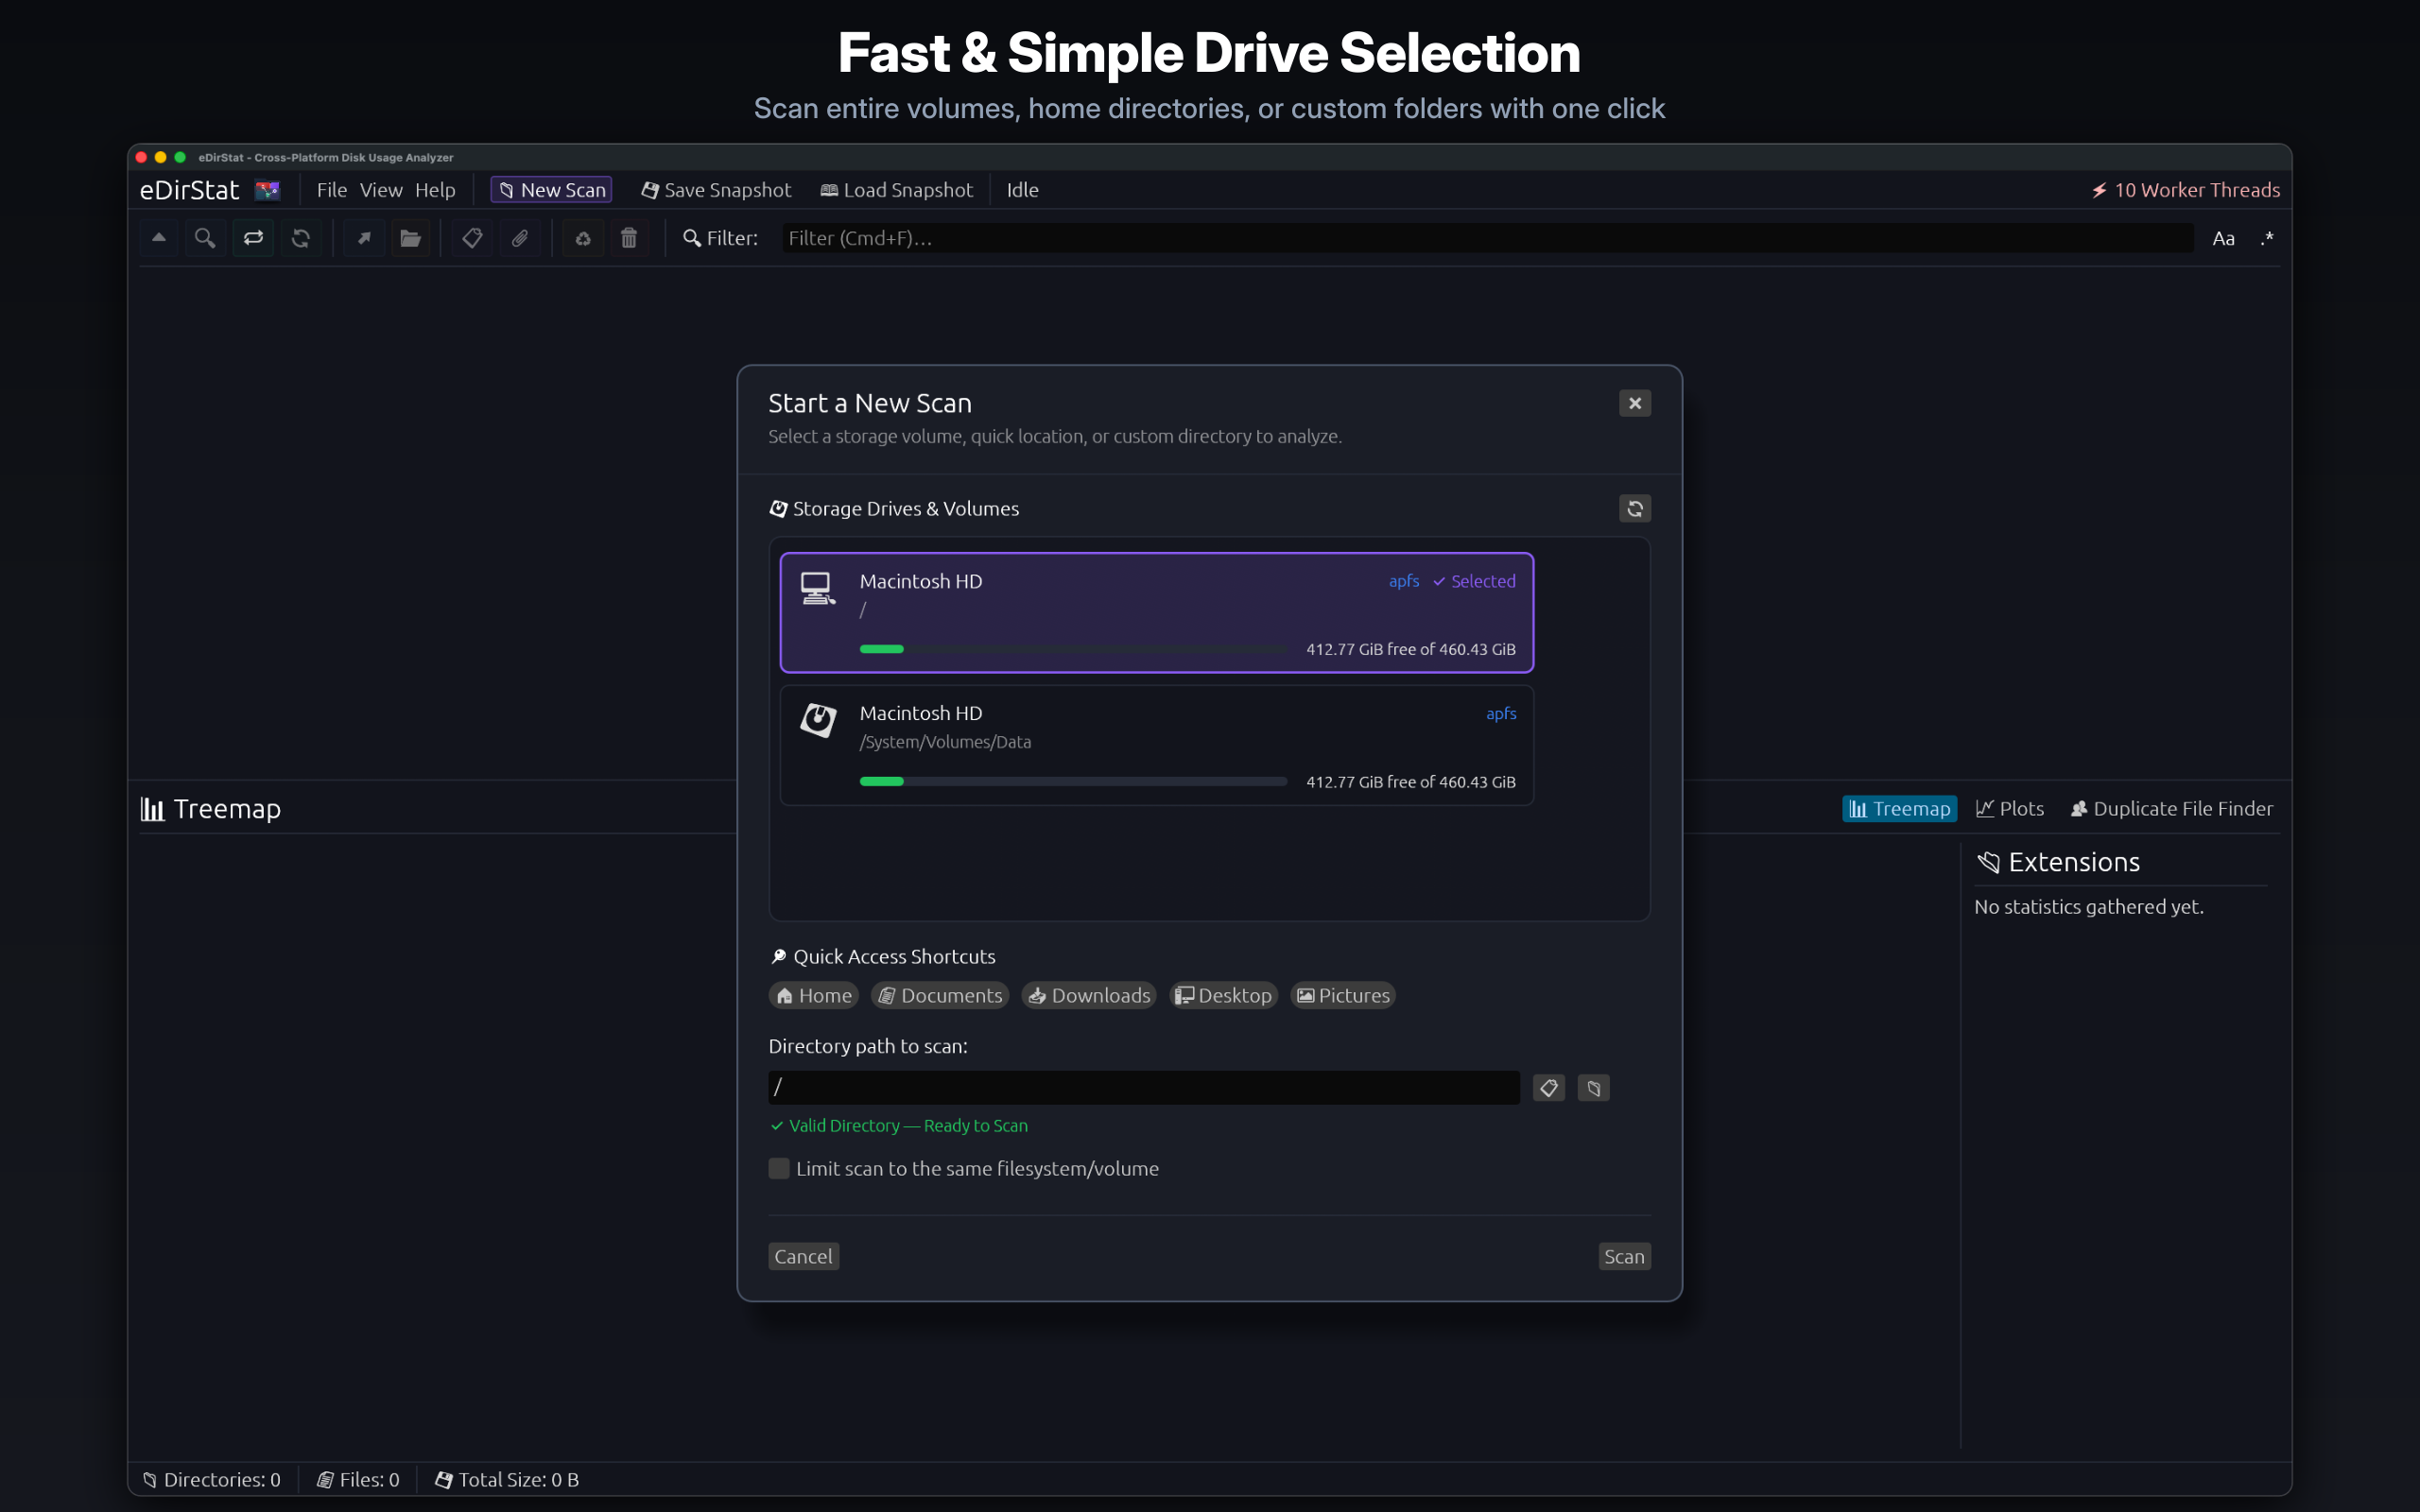Screen dimensions: 2420x1512
Task: Click 'Valid Directory — Ready to Scan' message
Action: [x=899, y=1125]
